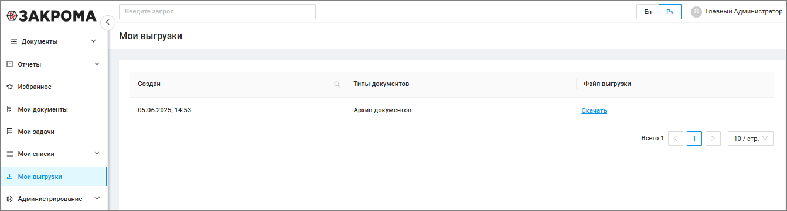Click the Скачать download link
This screenshot has height=211, width=787.
click(x=594, y=110)
